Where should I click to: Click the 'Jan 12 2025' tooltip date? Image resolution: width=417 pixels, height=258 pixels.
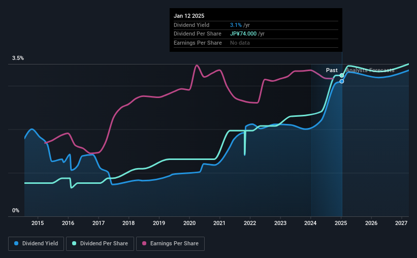click(189, 16)
